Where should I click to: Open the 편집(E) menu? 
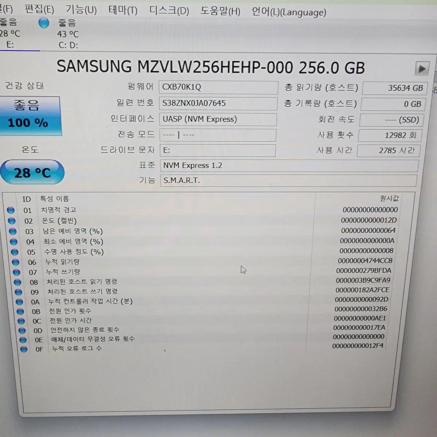point(39,9)
